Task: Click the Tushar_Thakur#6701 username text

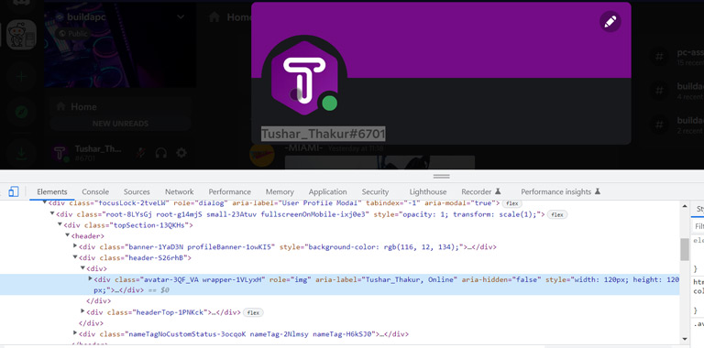Action: (x=324, y=134)
